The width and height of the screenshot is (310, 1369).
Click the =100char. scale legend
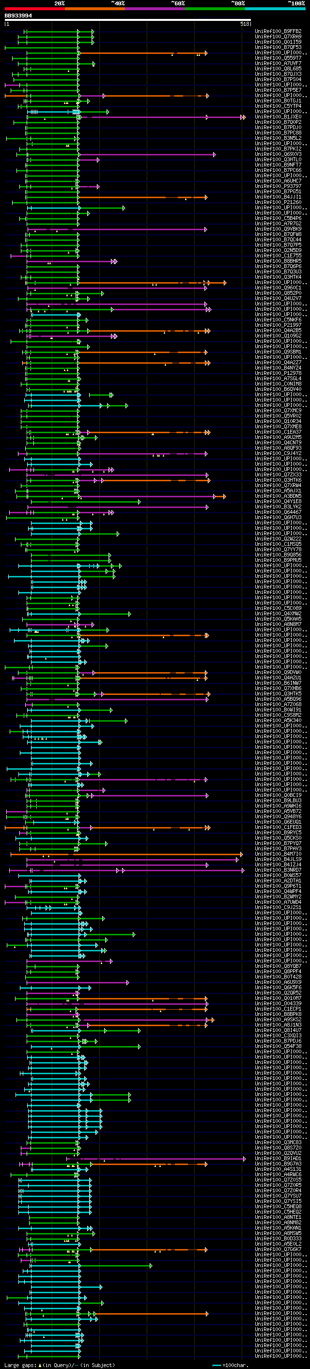tap(230, 1365)
